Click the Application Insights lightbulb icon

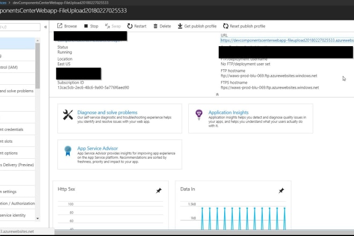point(199,114)
